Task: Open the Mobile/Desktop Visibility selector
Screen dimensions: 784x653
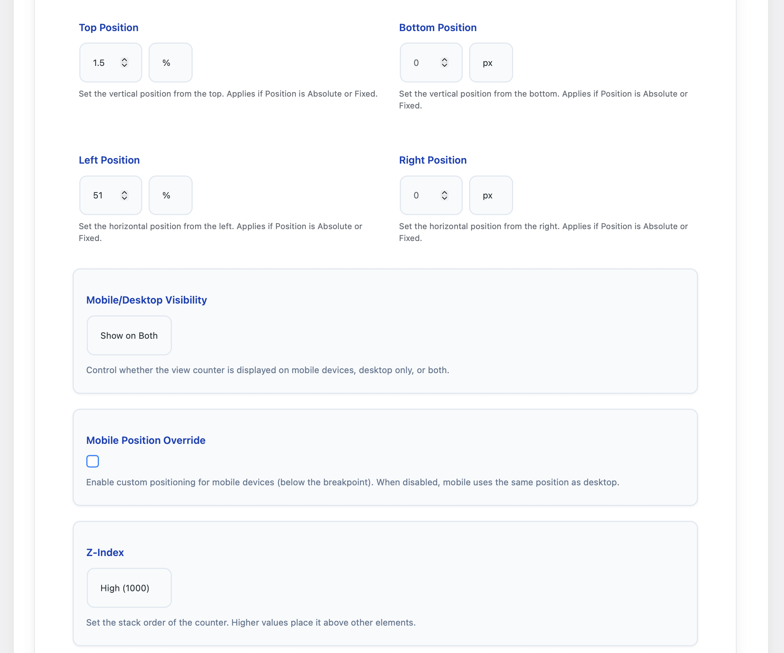Action: click(x=129, y=335)
